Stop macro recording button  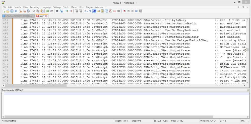128,11
